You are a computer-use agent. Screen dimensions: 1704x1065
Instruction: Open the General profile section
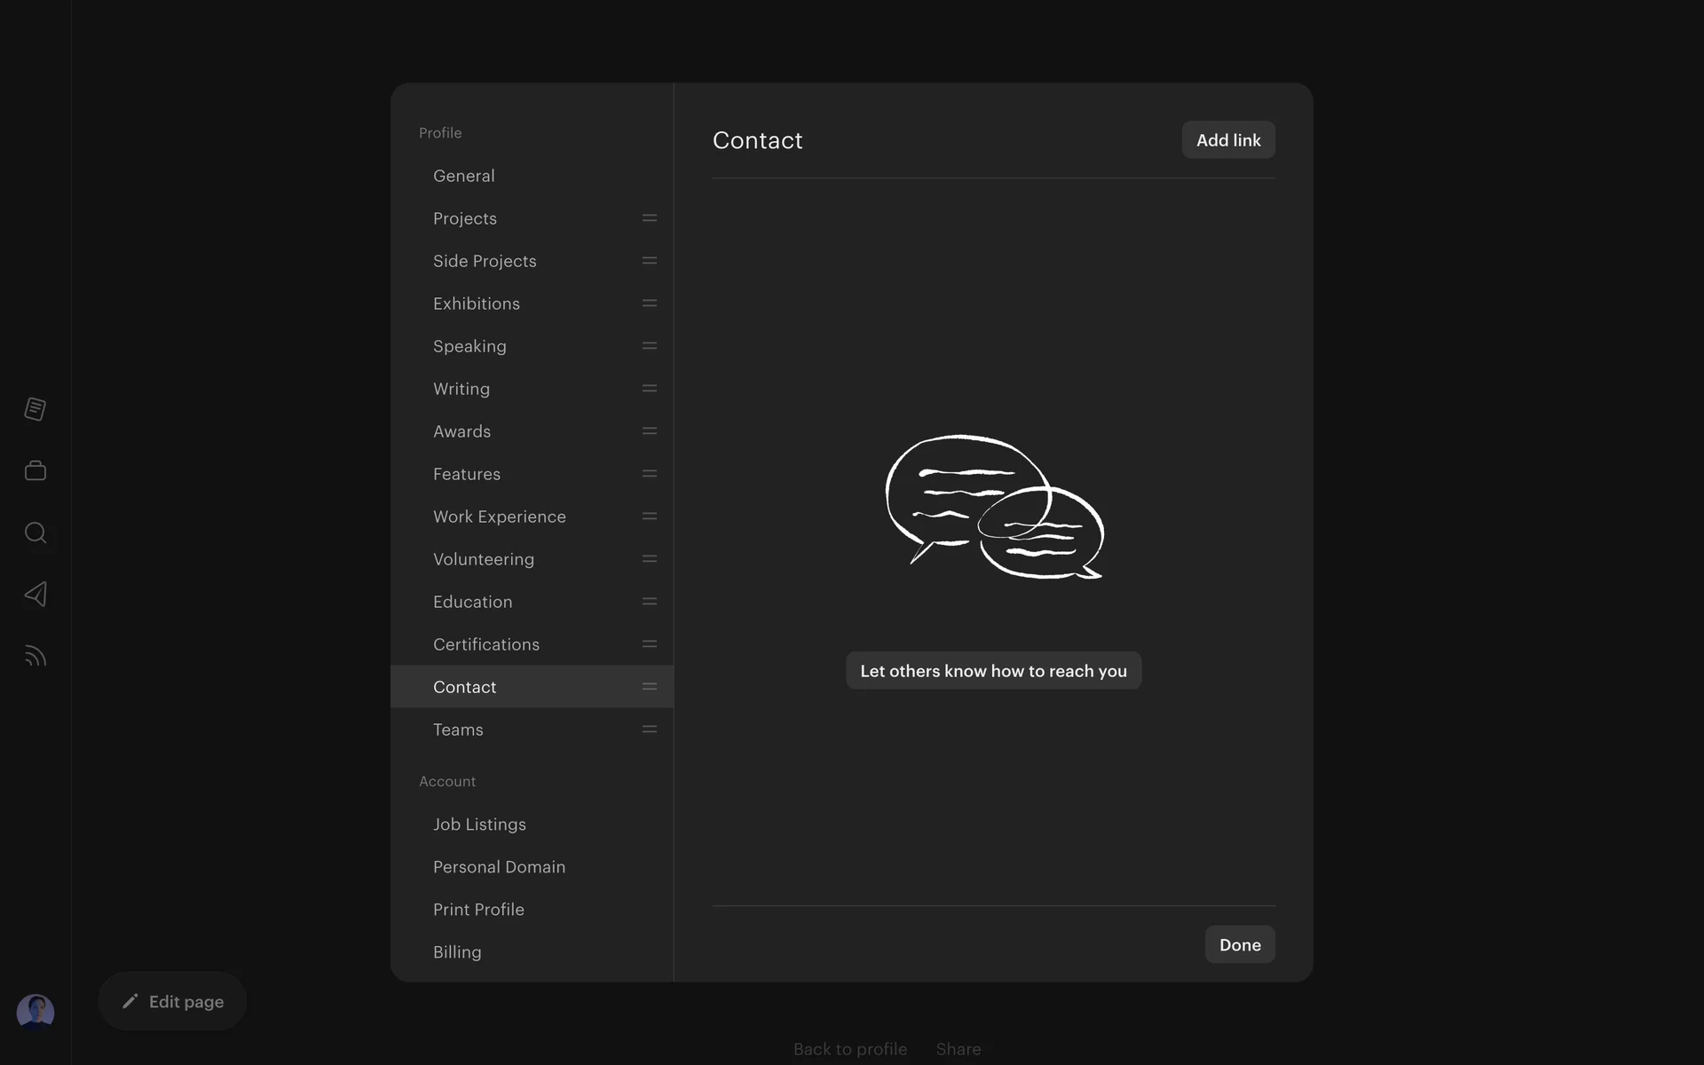pyautogui.click(x=464, y=176)
